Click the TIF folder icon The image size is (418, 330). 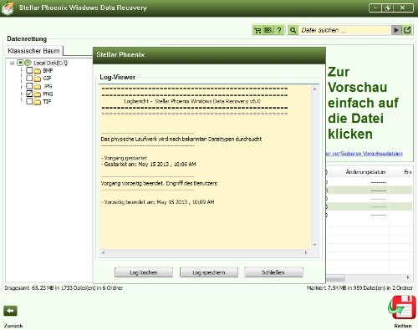click(x=38, y=102)
